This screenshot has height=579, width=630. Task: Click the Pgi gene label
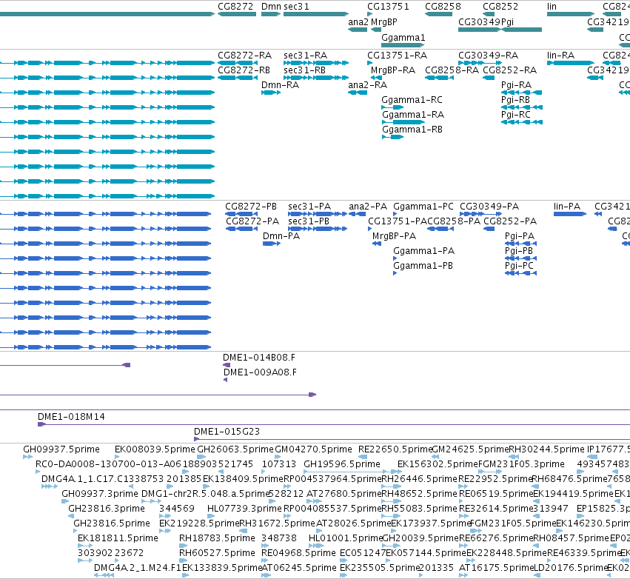[507, 22]
